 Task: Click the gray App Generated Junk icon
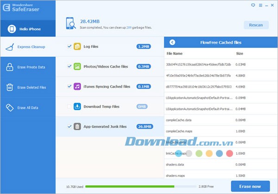pos(77,126)
